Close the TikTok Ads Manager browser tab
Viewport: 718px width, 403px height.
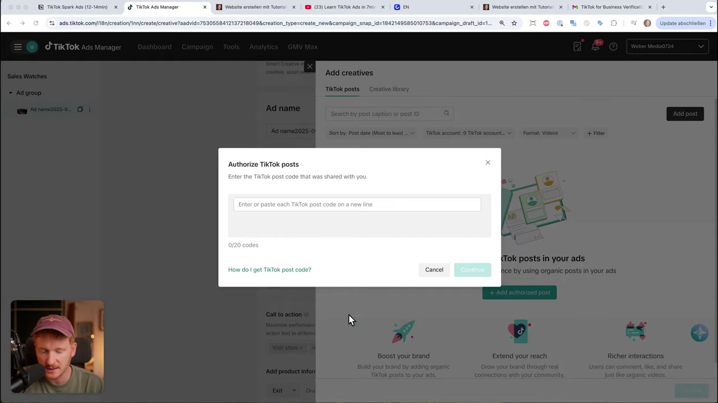205,7
